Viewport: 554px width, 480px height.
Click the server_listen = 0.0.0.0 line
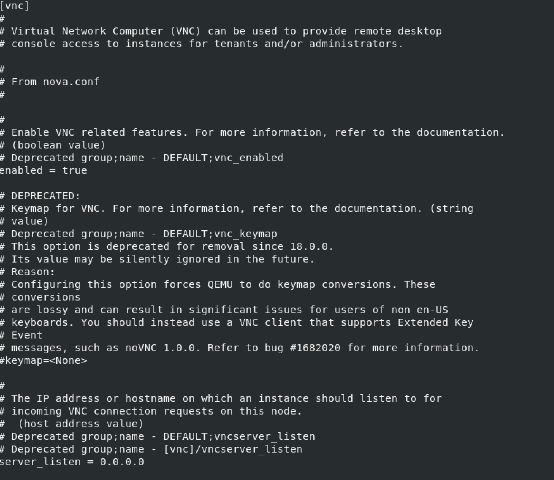(x=72, y=462)
